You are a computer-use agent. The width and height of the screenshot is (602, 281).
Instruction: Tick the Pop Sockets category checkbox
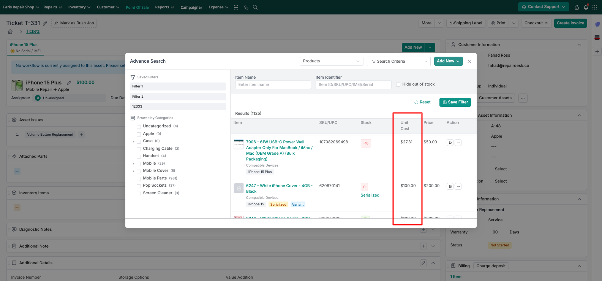tap(139, 186)
